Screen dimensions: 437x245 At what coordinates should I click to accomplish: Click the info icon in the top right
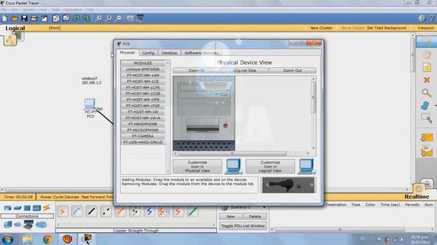(422, 18)
